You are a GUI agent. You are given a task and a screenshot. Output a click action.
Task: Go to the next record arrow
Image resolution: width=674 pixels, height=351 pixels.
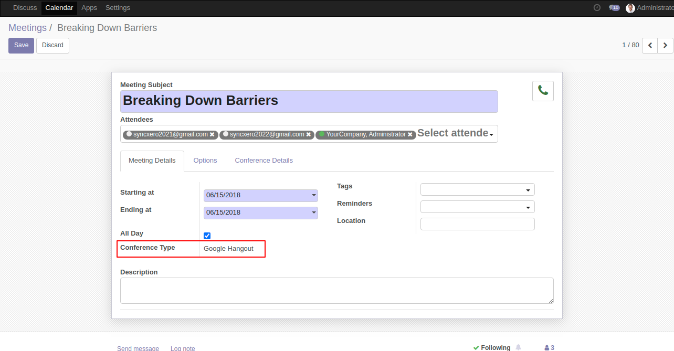pos(666,46)
